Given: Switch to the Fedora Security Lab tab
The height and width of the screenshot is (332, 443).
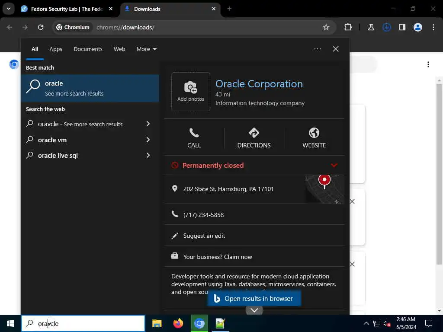Looking at the screenshot, I should pos(67,9).
